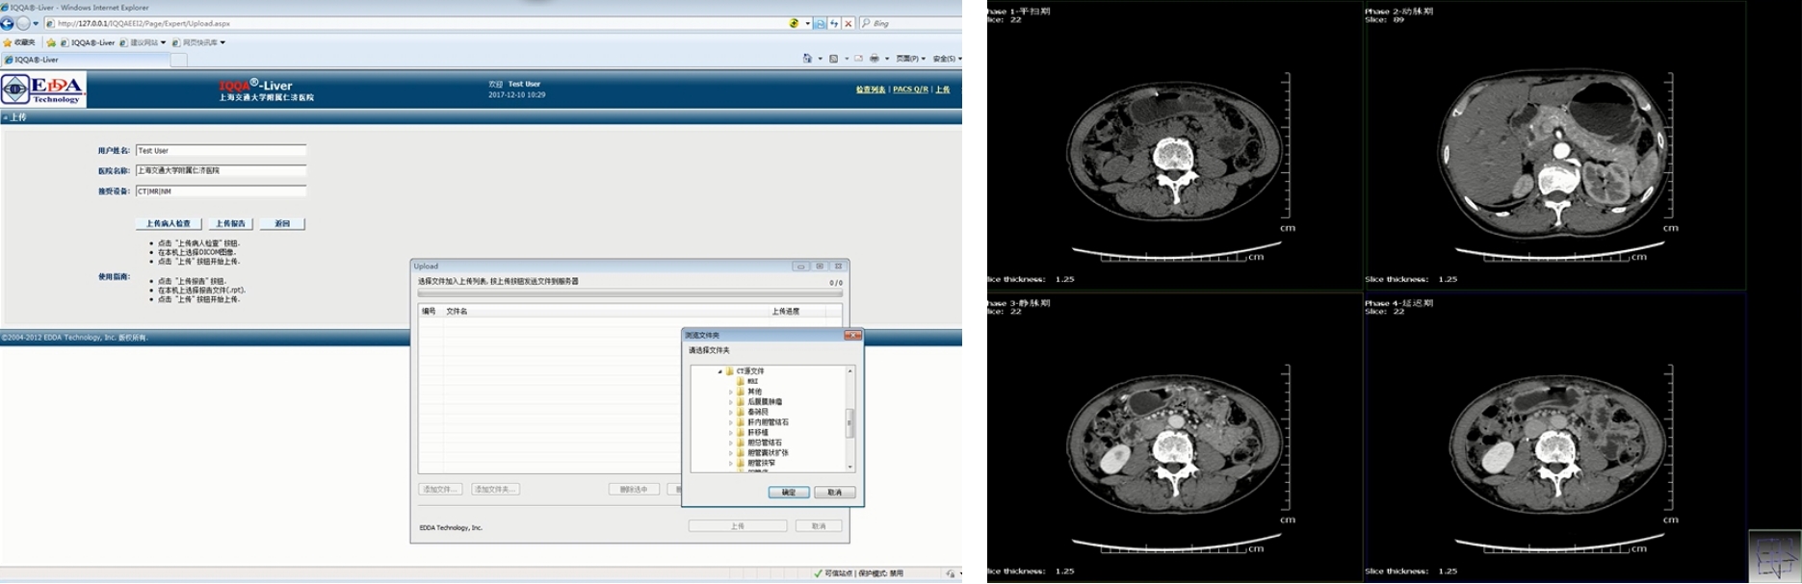This screenshot has height=584, width=1802.
Task: Click the browser Home icon
Action: [x=808, y=59]
